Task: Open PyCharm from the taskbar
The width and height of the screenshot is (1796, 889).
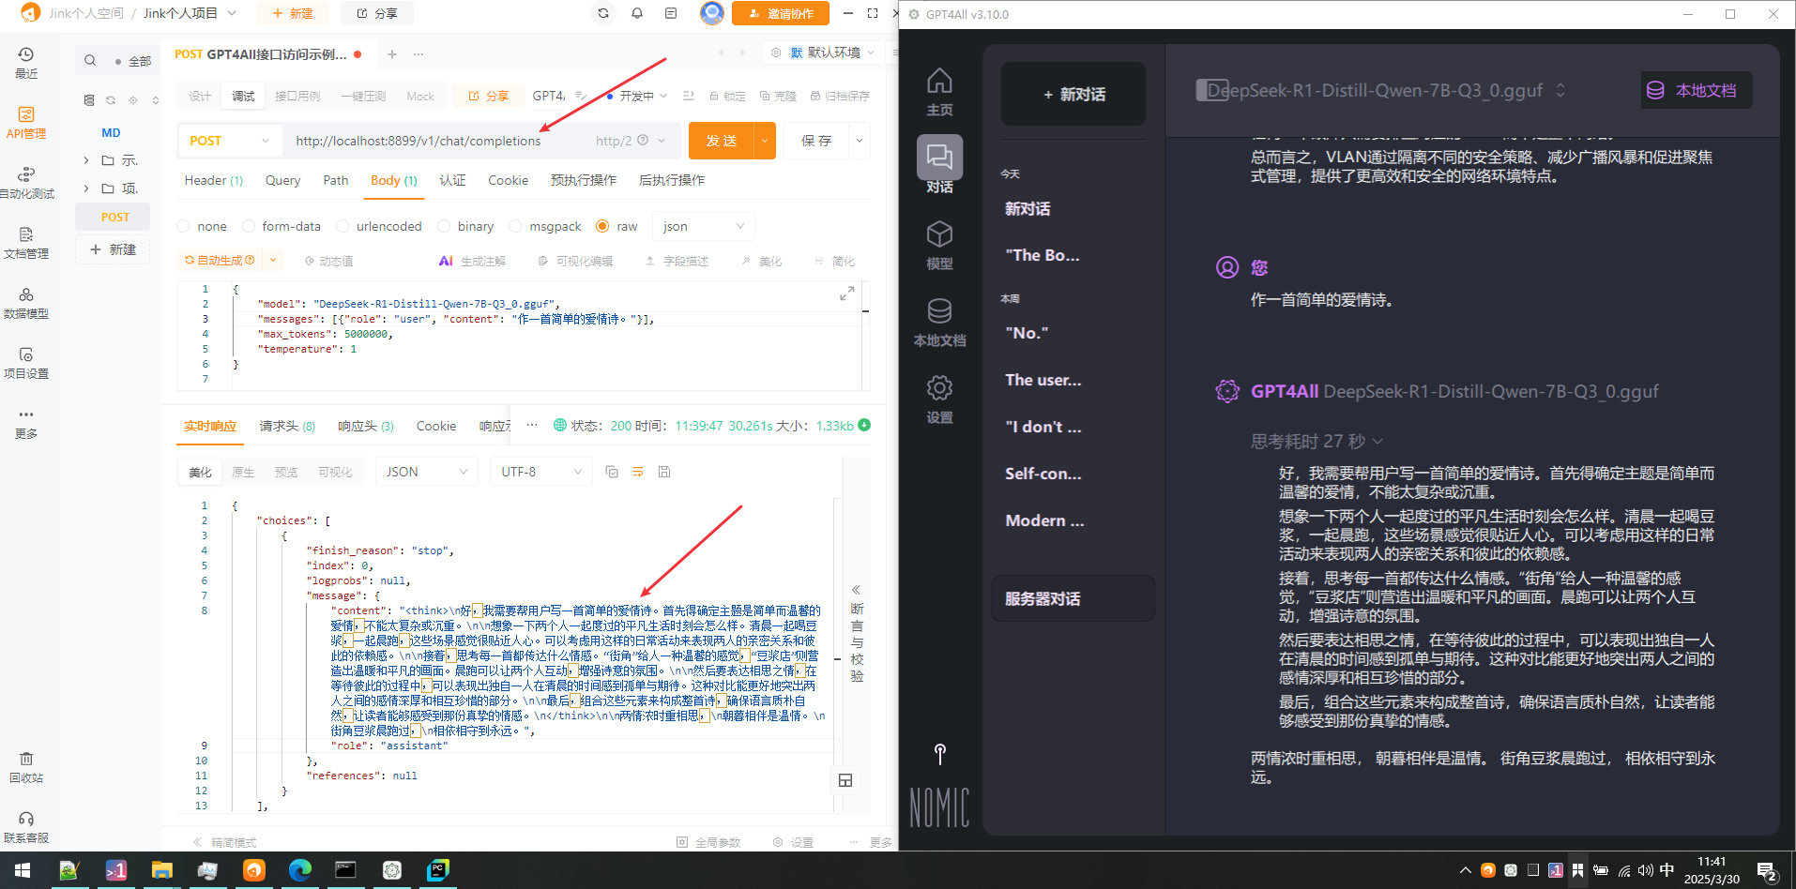Action: (438, 870)
